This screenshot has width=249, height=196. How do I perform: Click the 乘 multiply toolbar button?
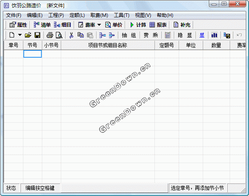155,35
